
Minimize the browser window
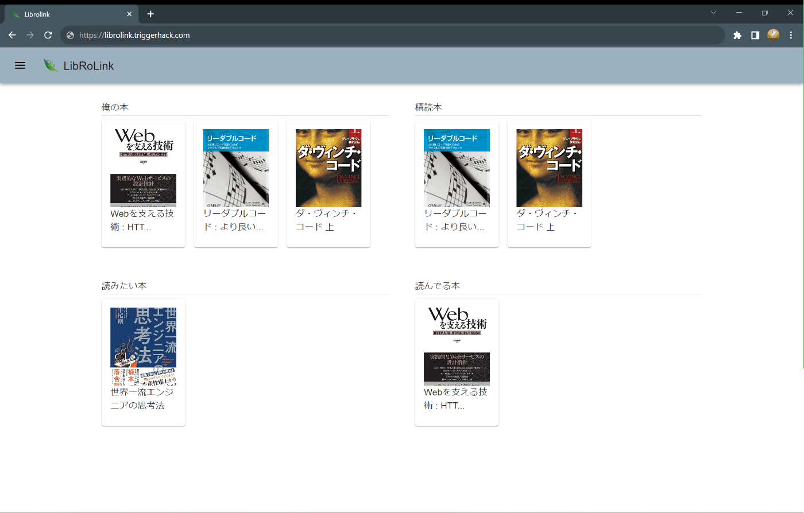pyautogui.click(x=739, y=13)
